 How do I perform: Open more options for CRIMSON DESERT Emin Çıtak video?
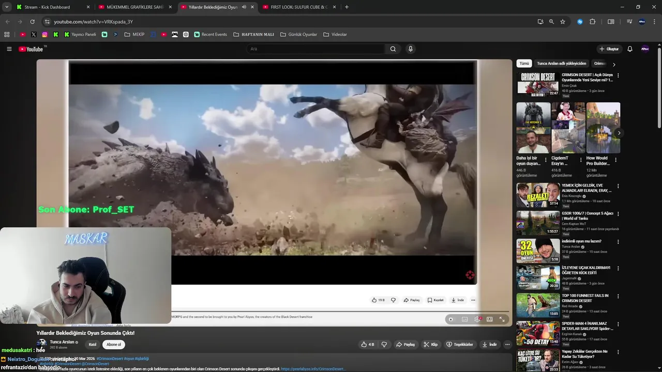click(x=618, y=75)
